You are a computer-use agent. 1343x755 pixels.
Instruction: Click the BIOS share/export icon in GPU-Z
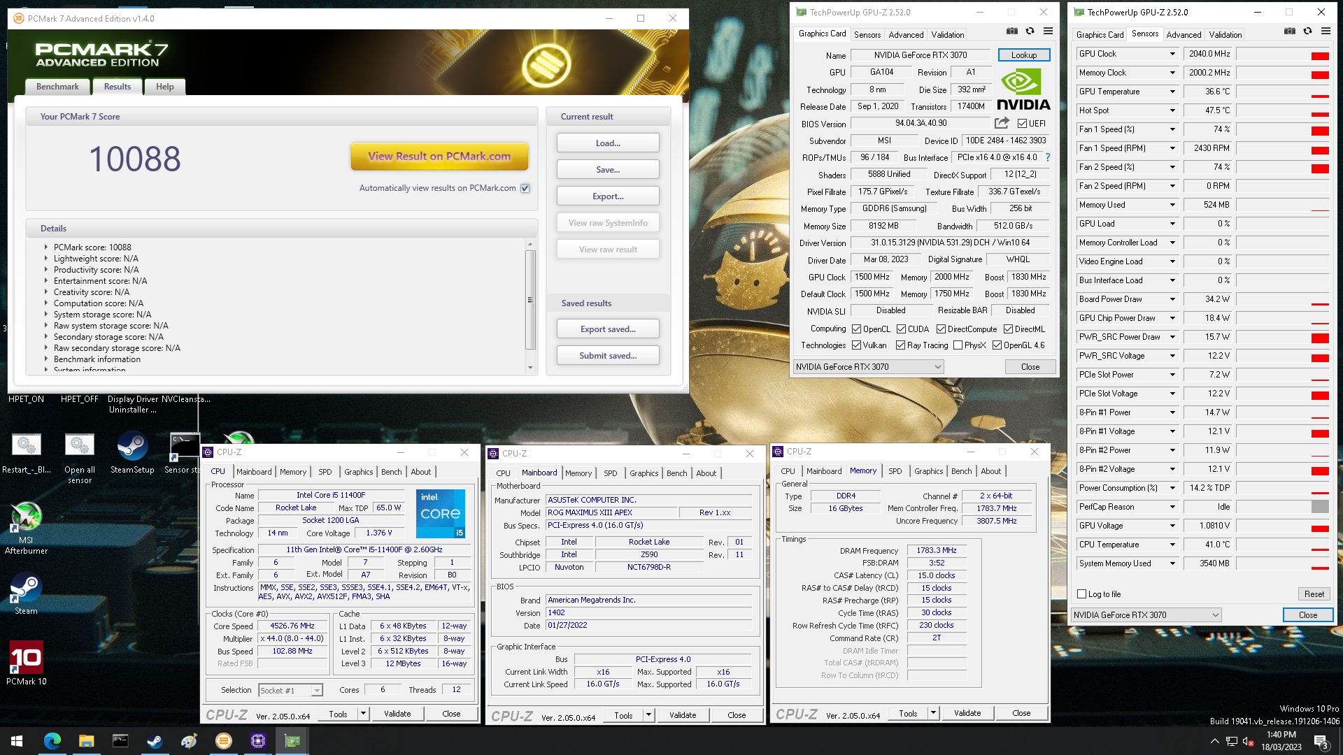pos(1002,123)
